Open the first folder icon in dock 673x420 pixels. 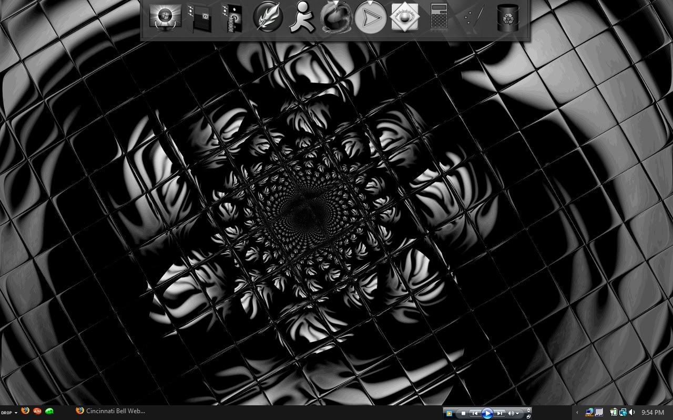click(x=200, y=18)
